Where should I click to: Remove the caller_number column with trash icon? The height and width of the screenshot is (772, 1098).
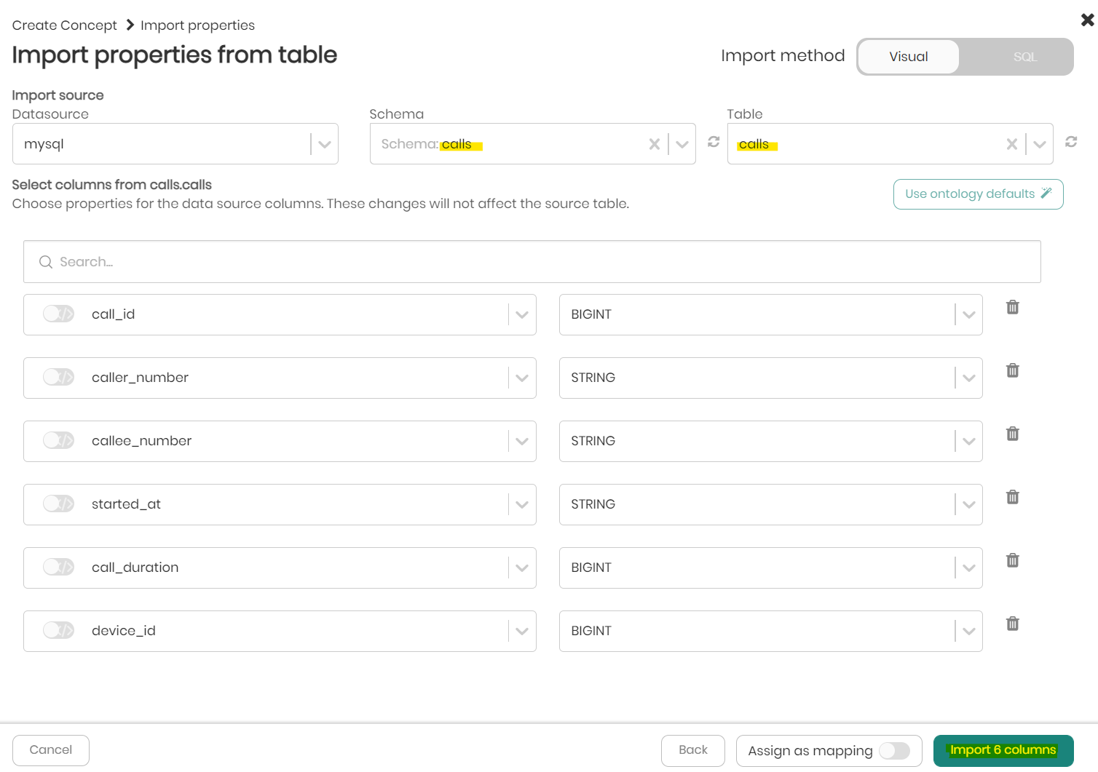[x=1012, y=370]
